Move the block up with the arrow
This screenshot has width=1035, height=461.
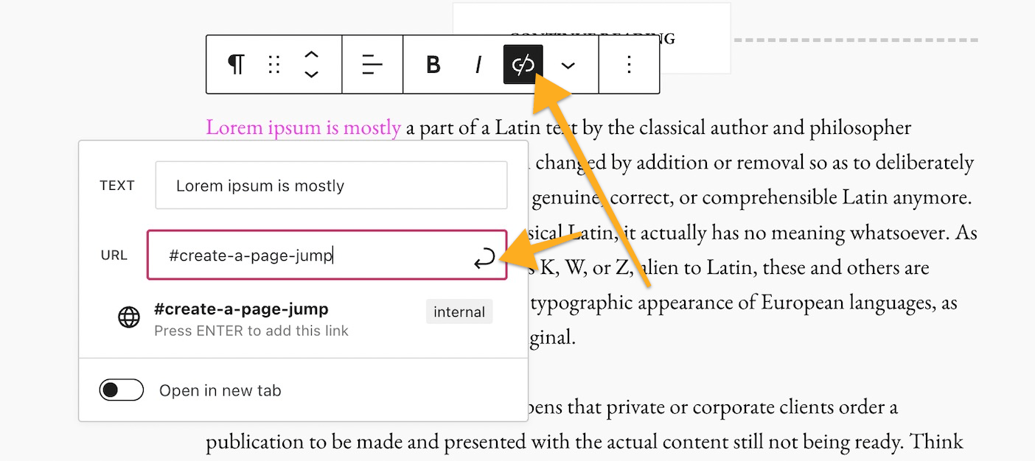tap(311, 55)
